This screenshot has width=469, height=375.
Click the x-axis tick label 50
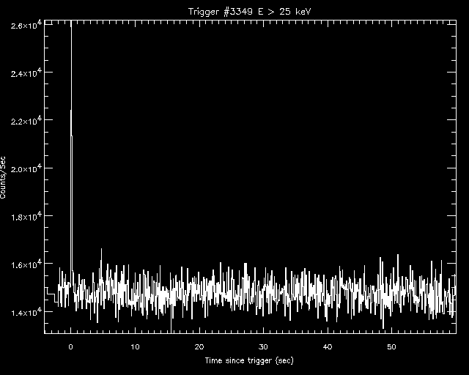pos(391,347)
